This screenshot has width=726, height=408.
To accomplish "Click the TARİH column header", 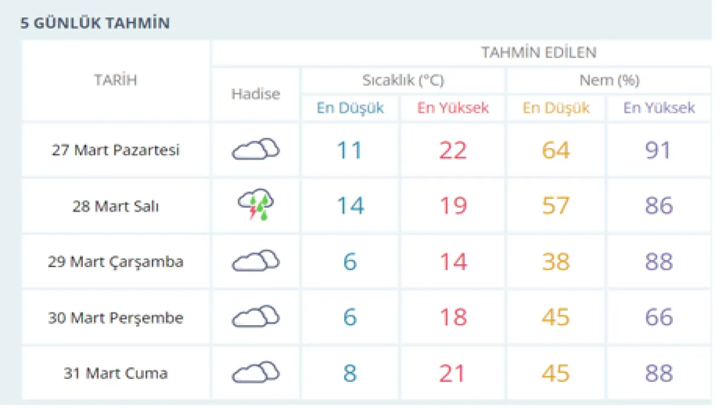I will coord(116,80).
